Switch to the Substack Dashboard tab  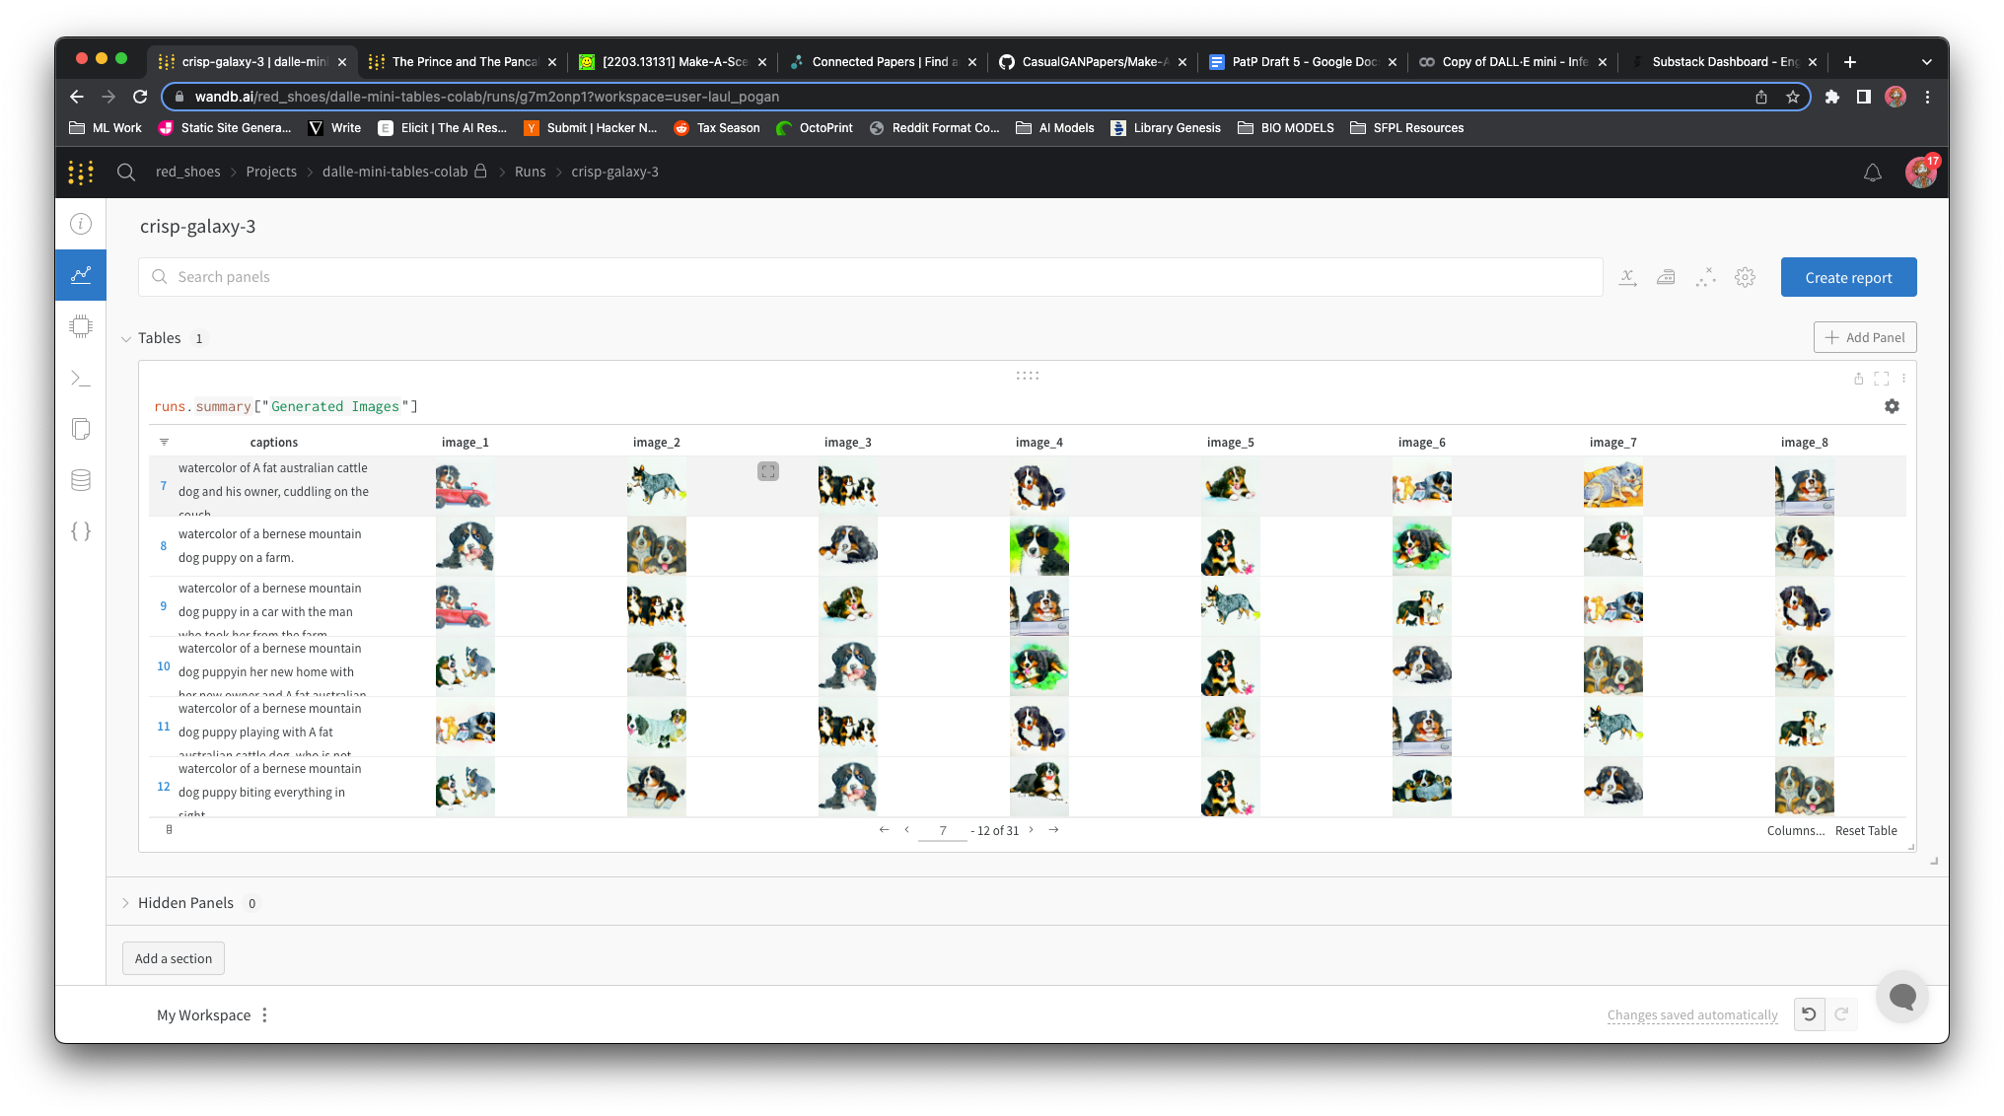click(1724, 62)
